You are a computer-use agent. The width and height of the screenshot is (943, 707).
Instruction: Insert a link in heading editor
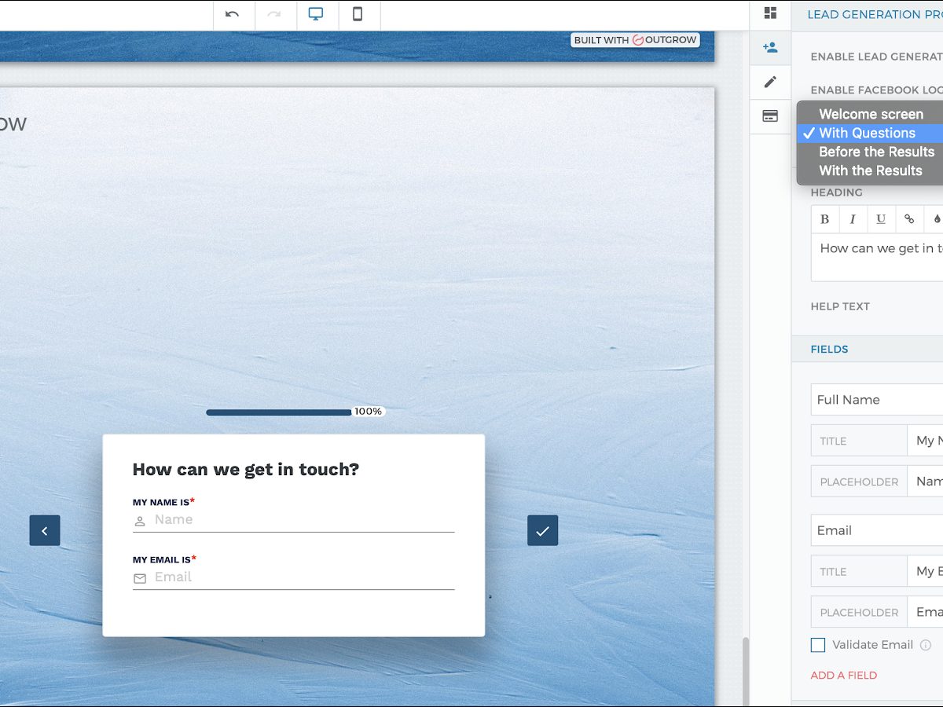click(x=909, y=219)
